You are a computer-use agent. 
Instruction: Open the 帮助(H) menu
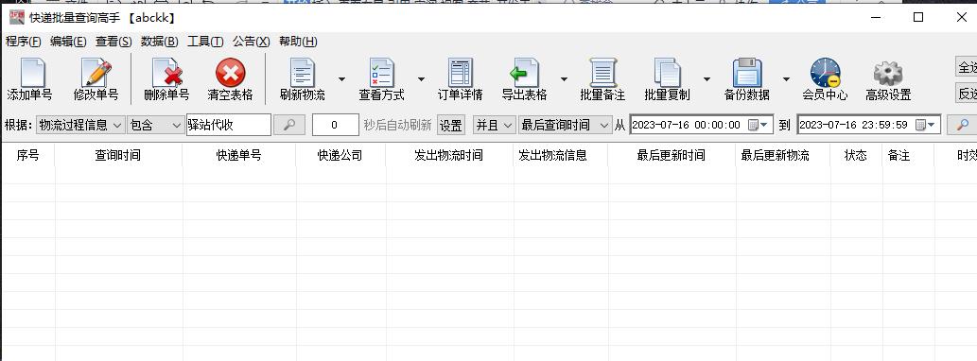point(298,42)
